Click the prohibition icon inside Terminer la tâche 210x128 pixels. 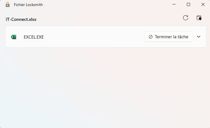[x=151, y=37]
